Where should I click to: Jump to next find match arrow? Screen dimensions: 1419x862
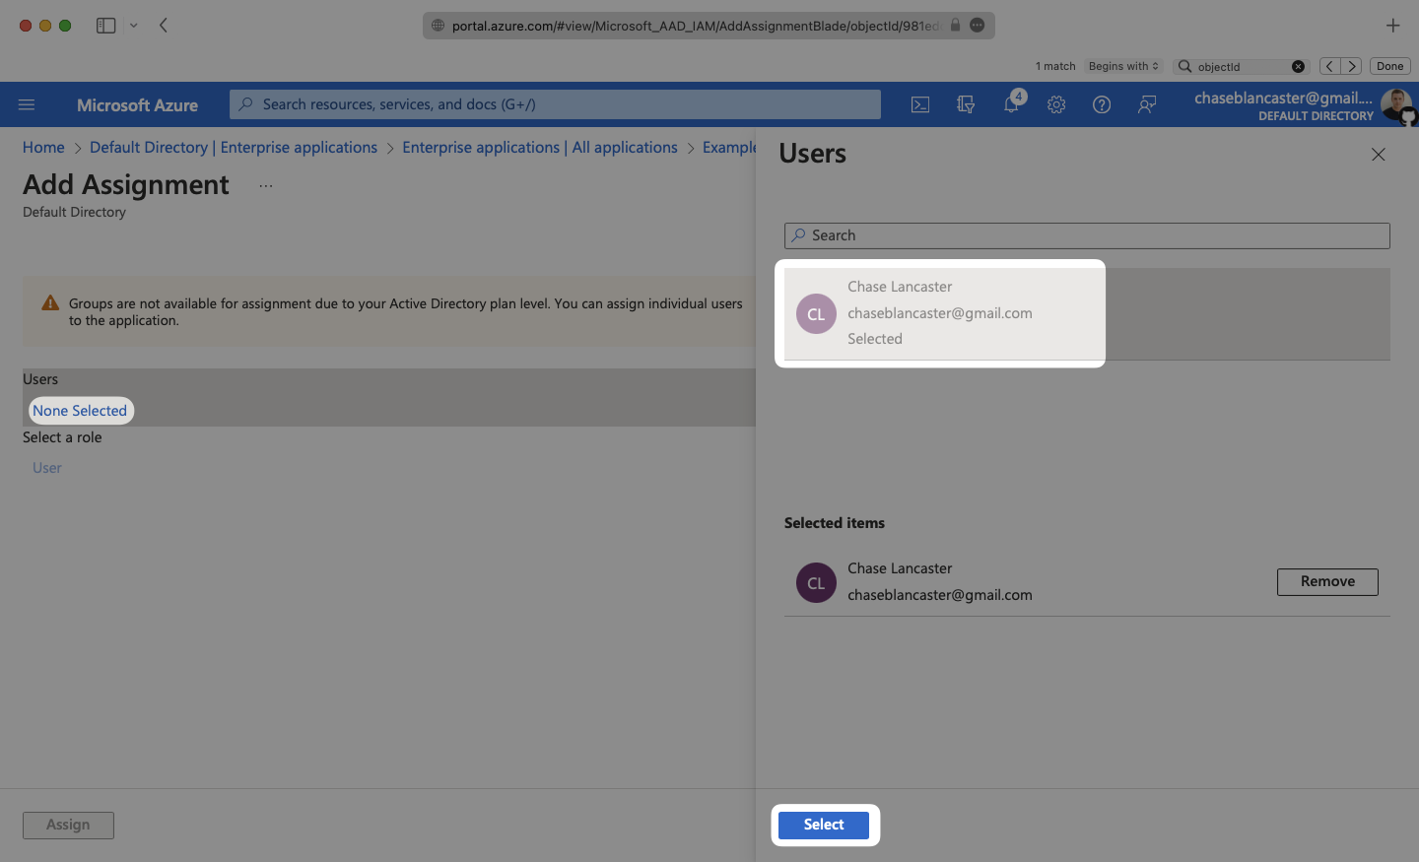pos(1352,67)
